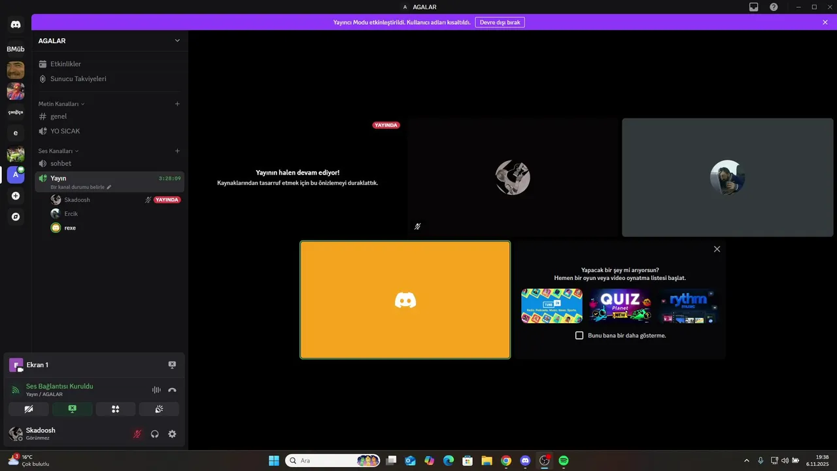Click the taskbar Ara search box

(x=333, y=461)
